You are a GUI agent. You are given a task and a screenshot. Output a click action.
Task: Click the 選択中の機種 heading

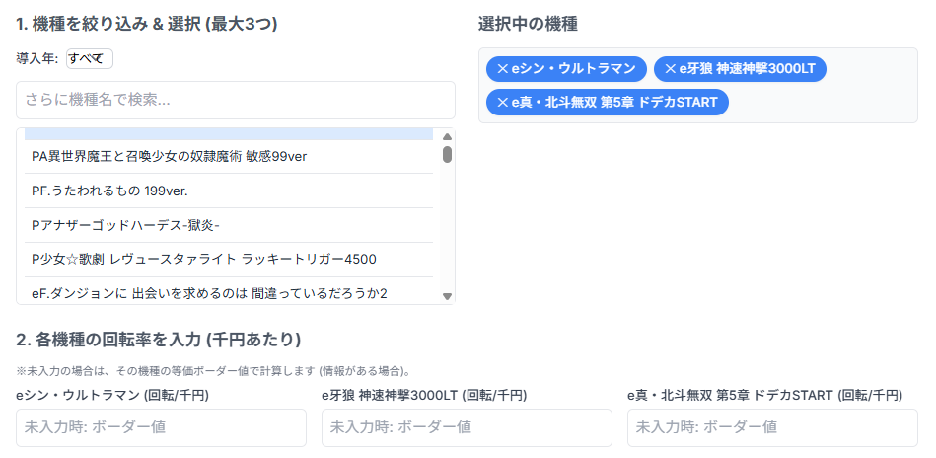tap(528, 25)
